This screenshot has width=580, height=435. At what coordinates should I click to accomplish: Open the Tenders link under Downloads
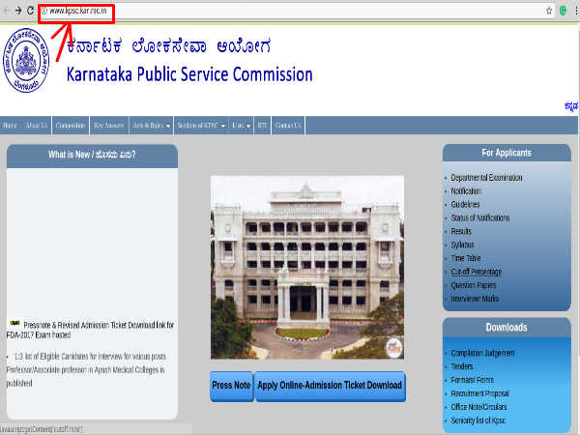pos(462,366)
